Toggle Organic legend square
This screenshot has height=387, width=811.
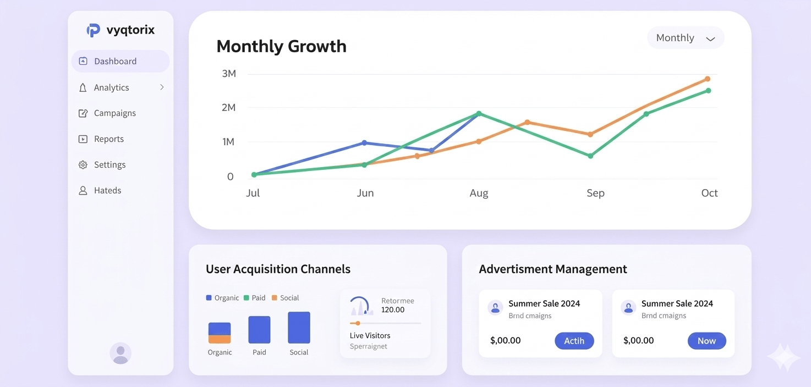(x=209, y=298)
